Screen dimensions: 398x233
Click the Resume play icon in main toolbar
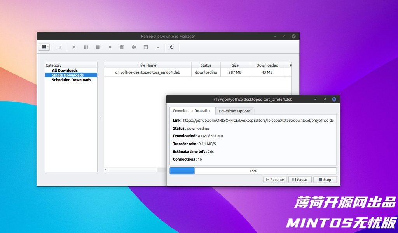click(x=74, y=47)
